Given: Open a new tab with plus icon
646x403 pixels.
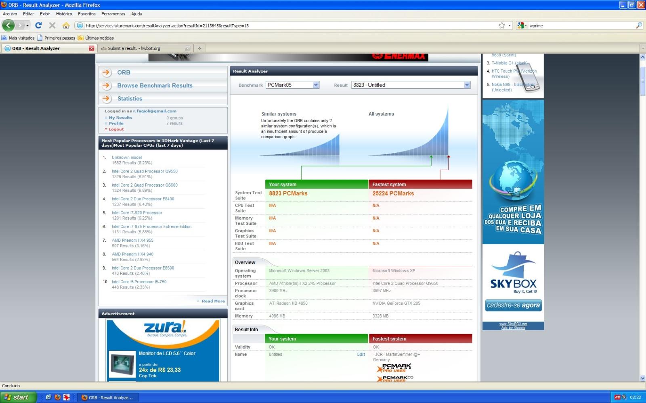Looking at the screenshot, I should point(199,48).
